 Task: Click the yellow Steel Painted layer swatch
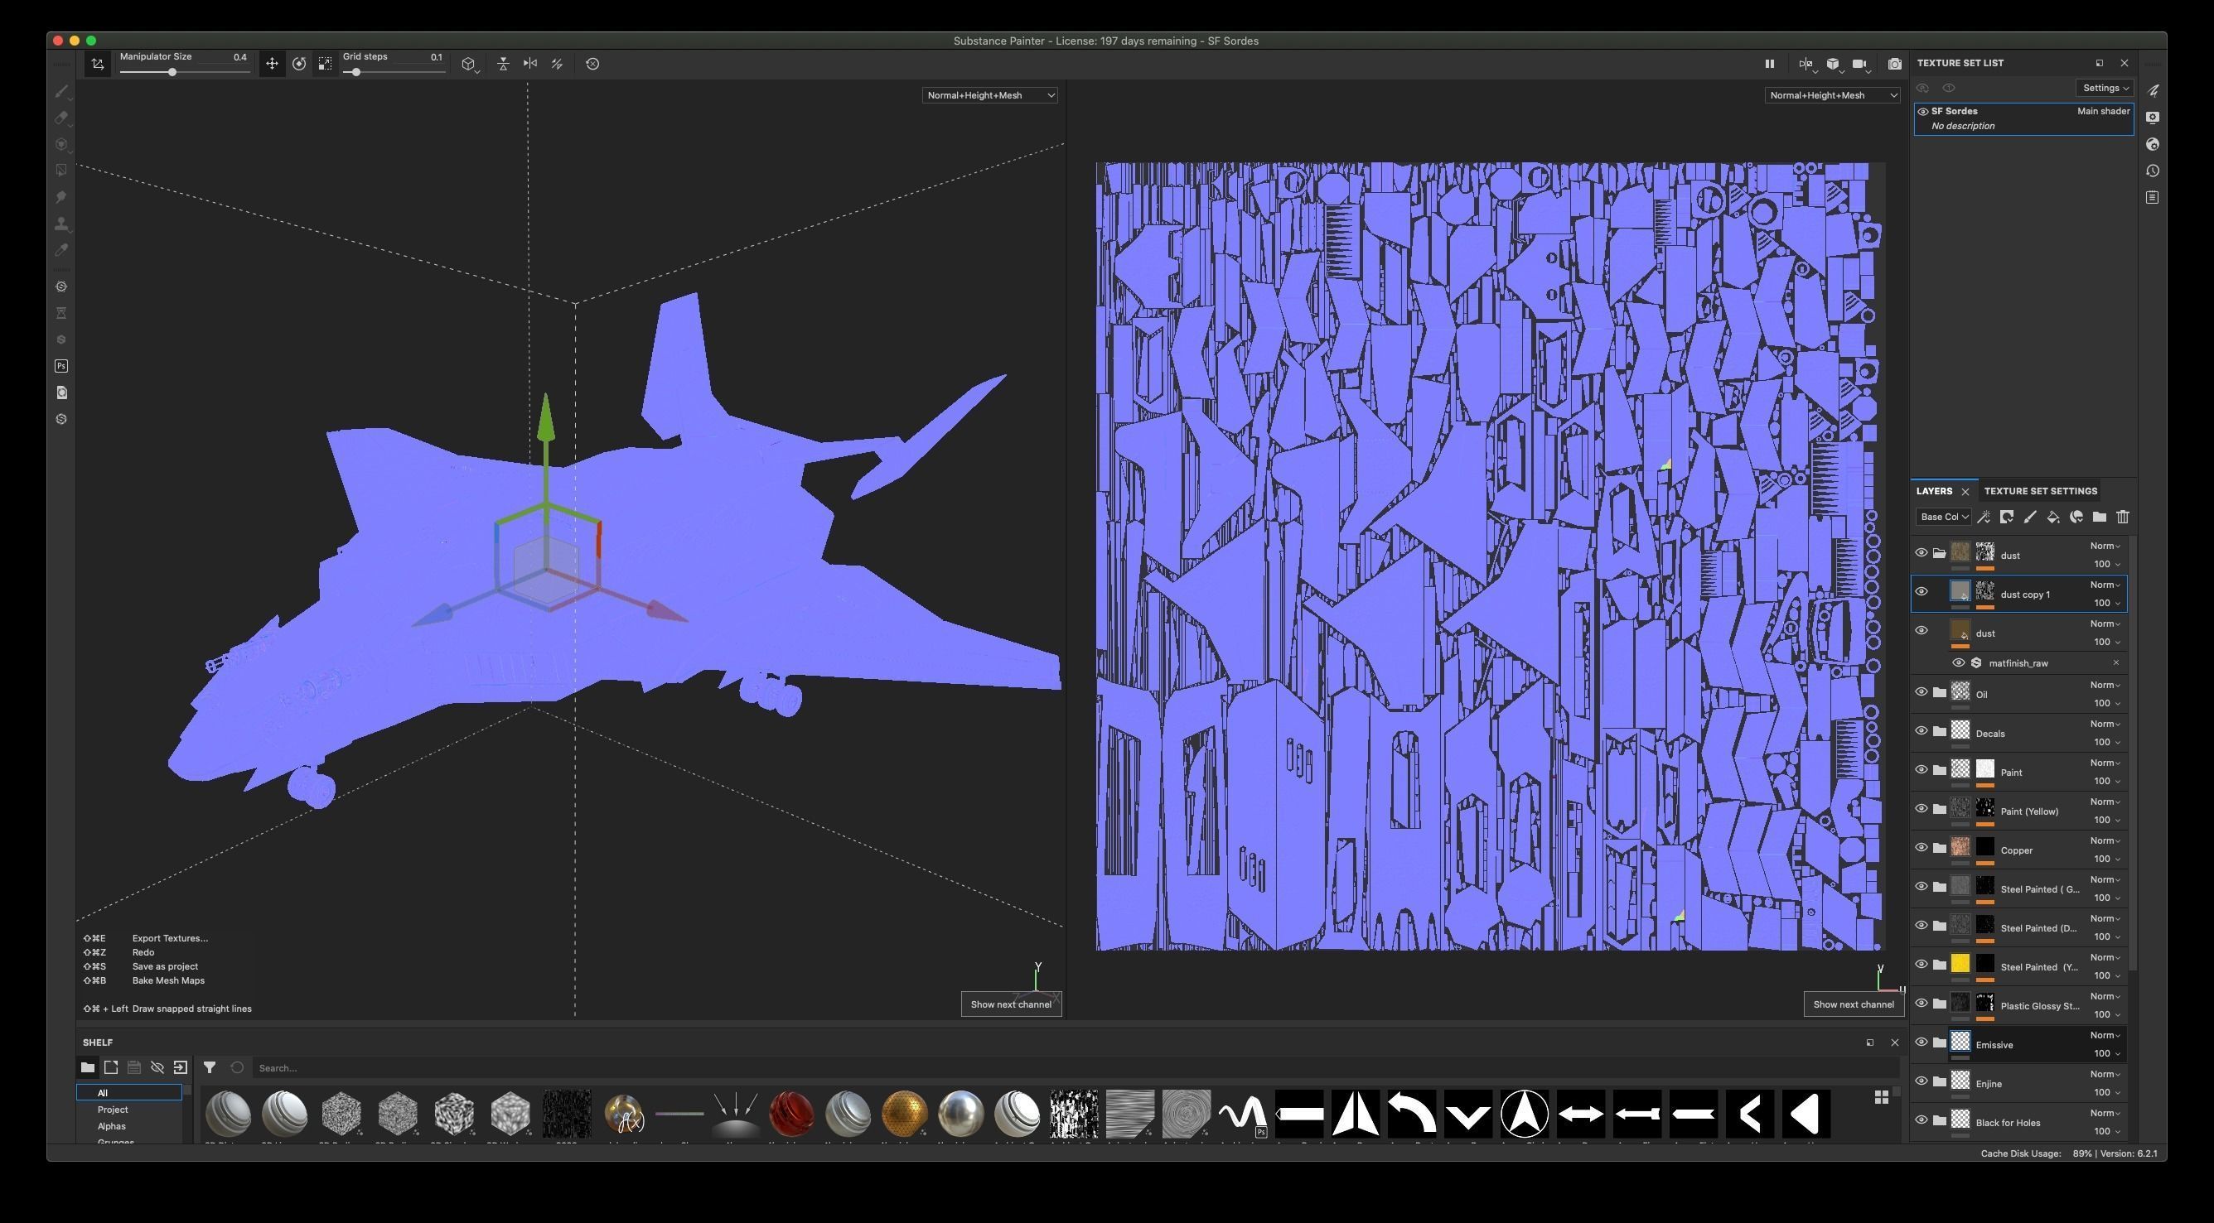coord(1960,964)
